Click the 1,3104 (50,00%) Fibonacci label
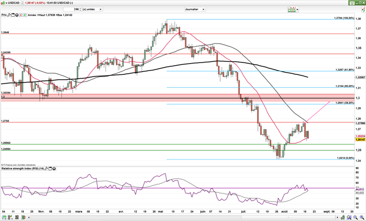366x221 pixels. point(345,86)
